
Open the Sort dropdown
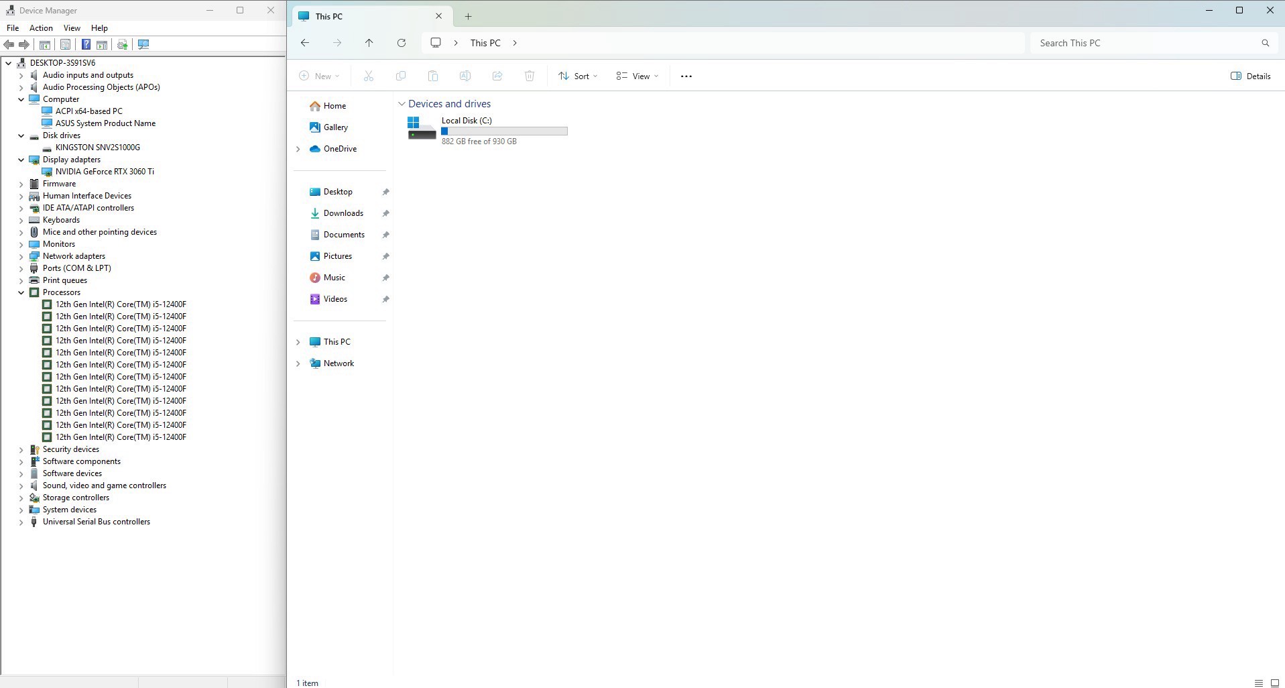578,76
